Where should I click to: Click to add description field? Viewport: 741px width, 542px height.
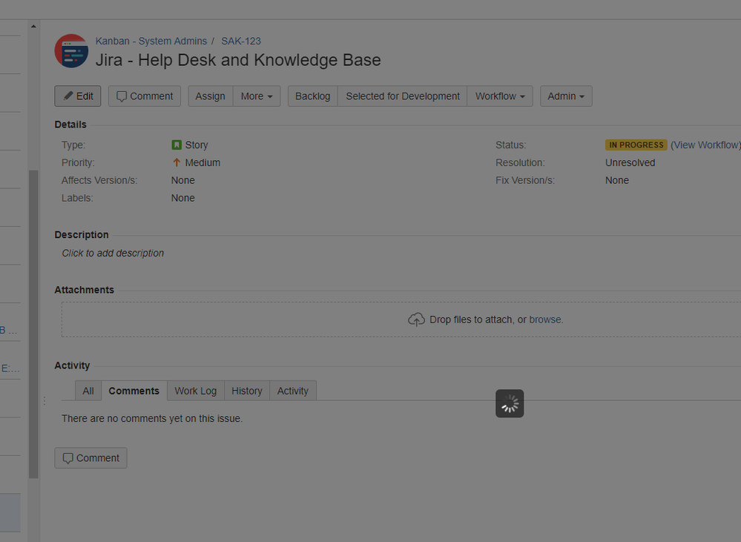(x=113, y=254)
